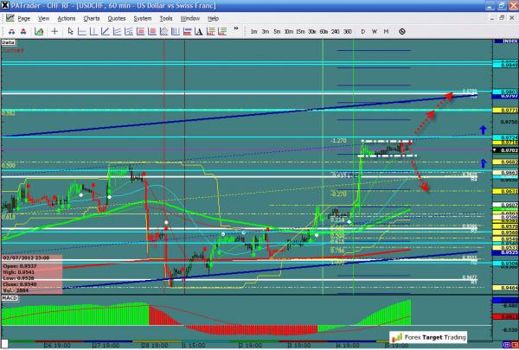This screenshot has width=519, height=350.
Task: Click the yellow 0.9631 price axis label
Action: (x=506, y=191)
